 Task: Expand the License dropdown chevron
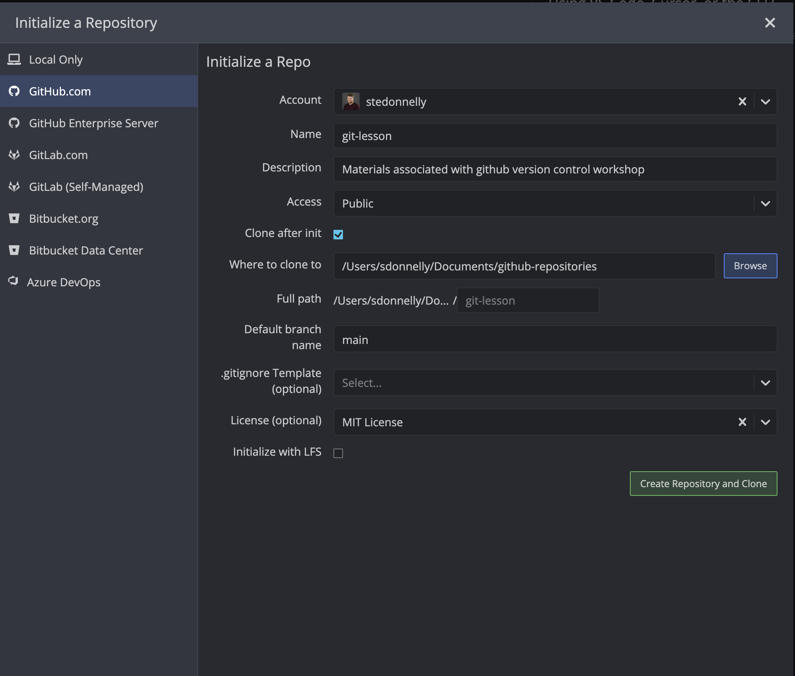(x=765, y=422)
